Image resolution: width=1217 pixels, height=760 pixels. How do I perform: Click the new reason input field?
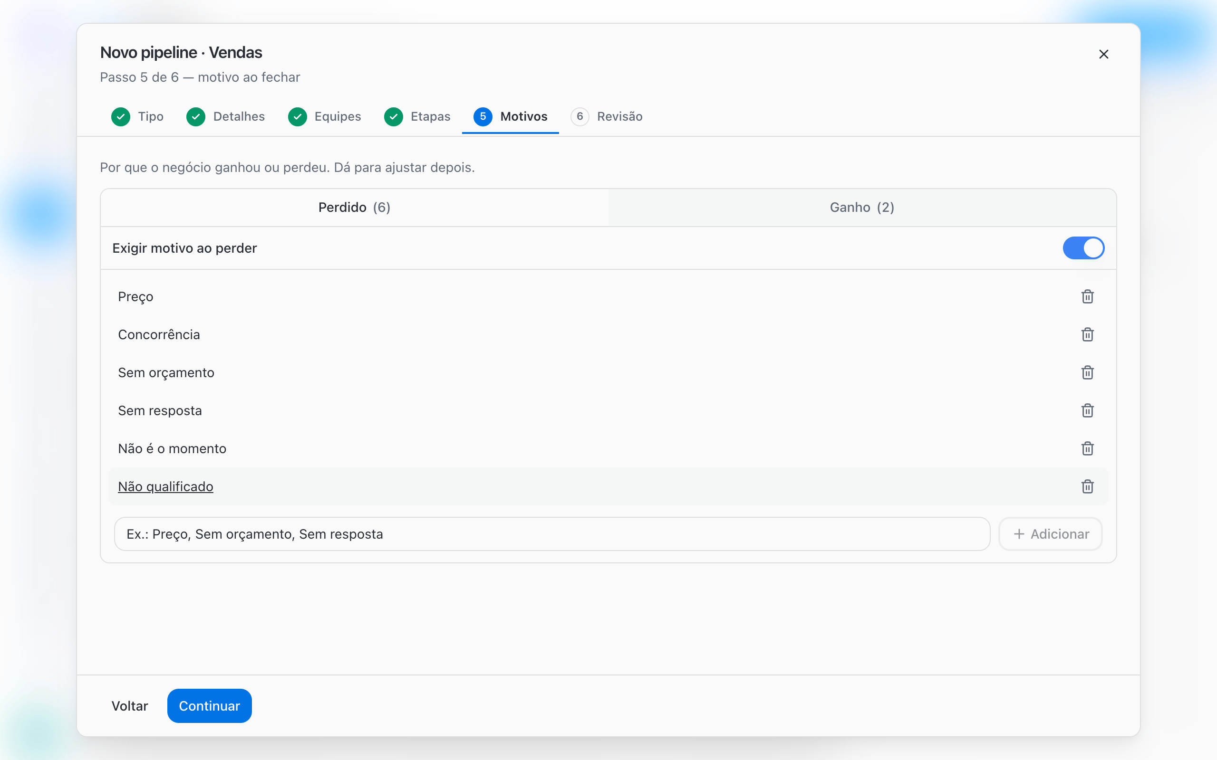[x=552, y=534]
